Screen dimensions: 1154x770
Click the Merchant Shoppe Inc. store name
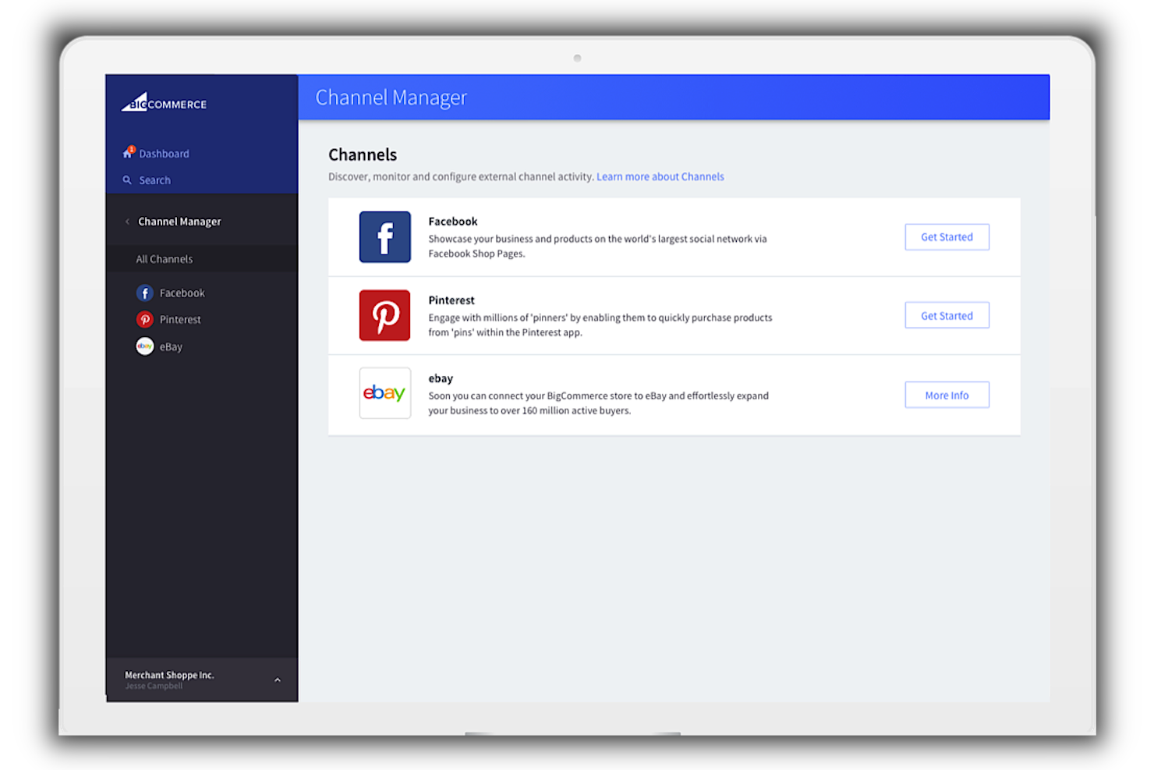coord(169,675)
